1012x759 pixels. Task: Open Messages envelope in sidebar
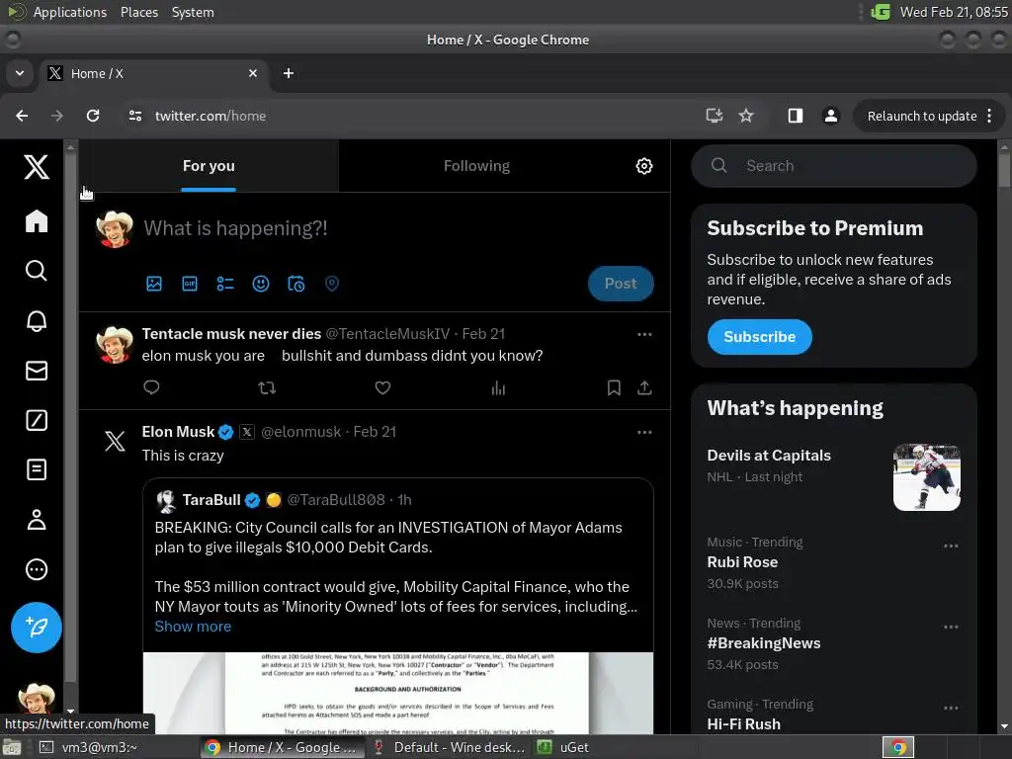pyautogui.click(x=37, y=371)
